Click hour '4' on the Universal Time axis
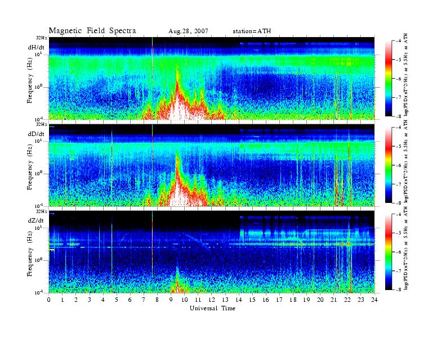446x344 pixels. (x=103, y=300)
